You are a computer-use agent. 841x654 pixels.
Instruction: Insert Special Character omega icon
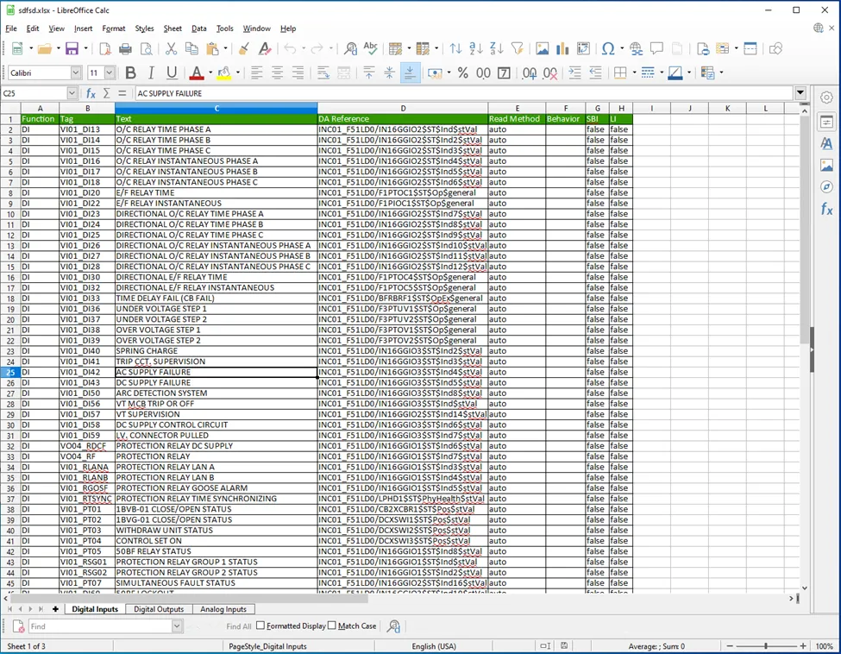point(608,49)
